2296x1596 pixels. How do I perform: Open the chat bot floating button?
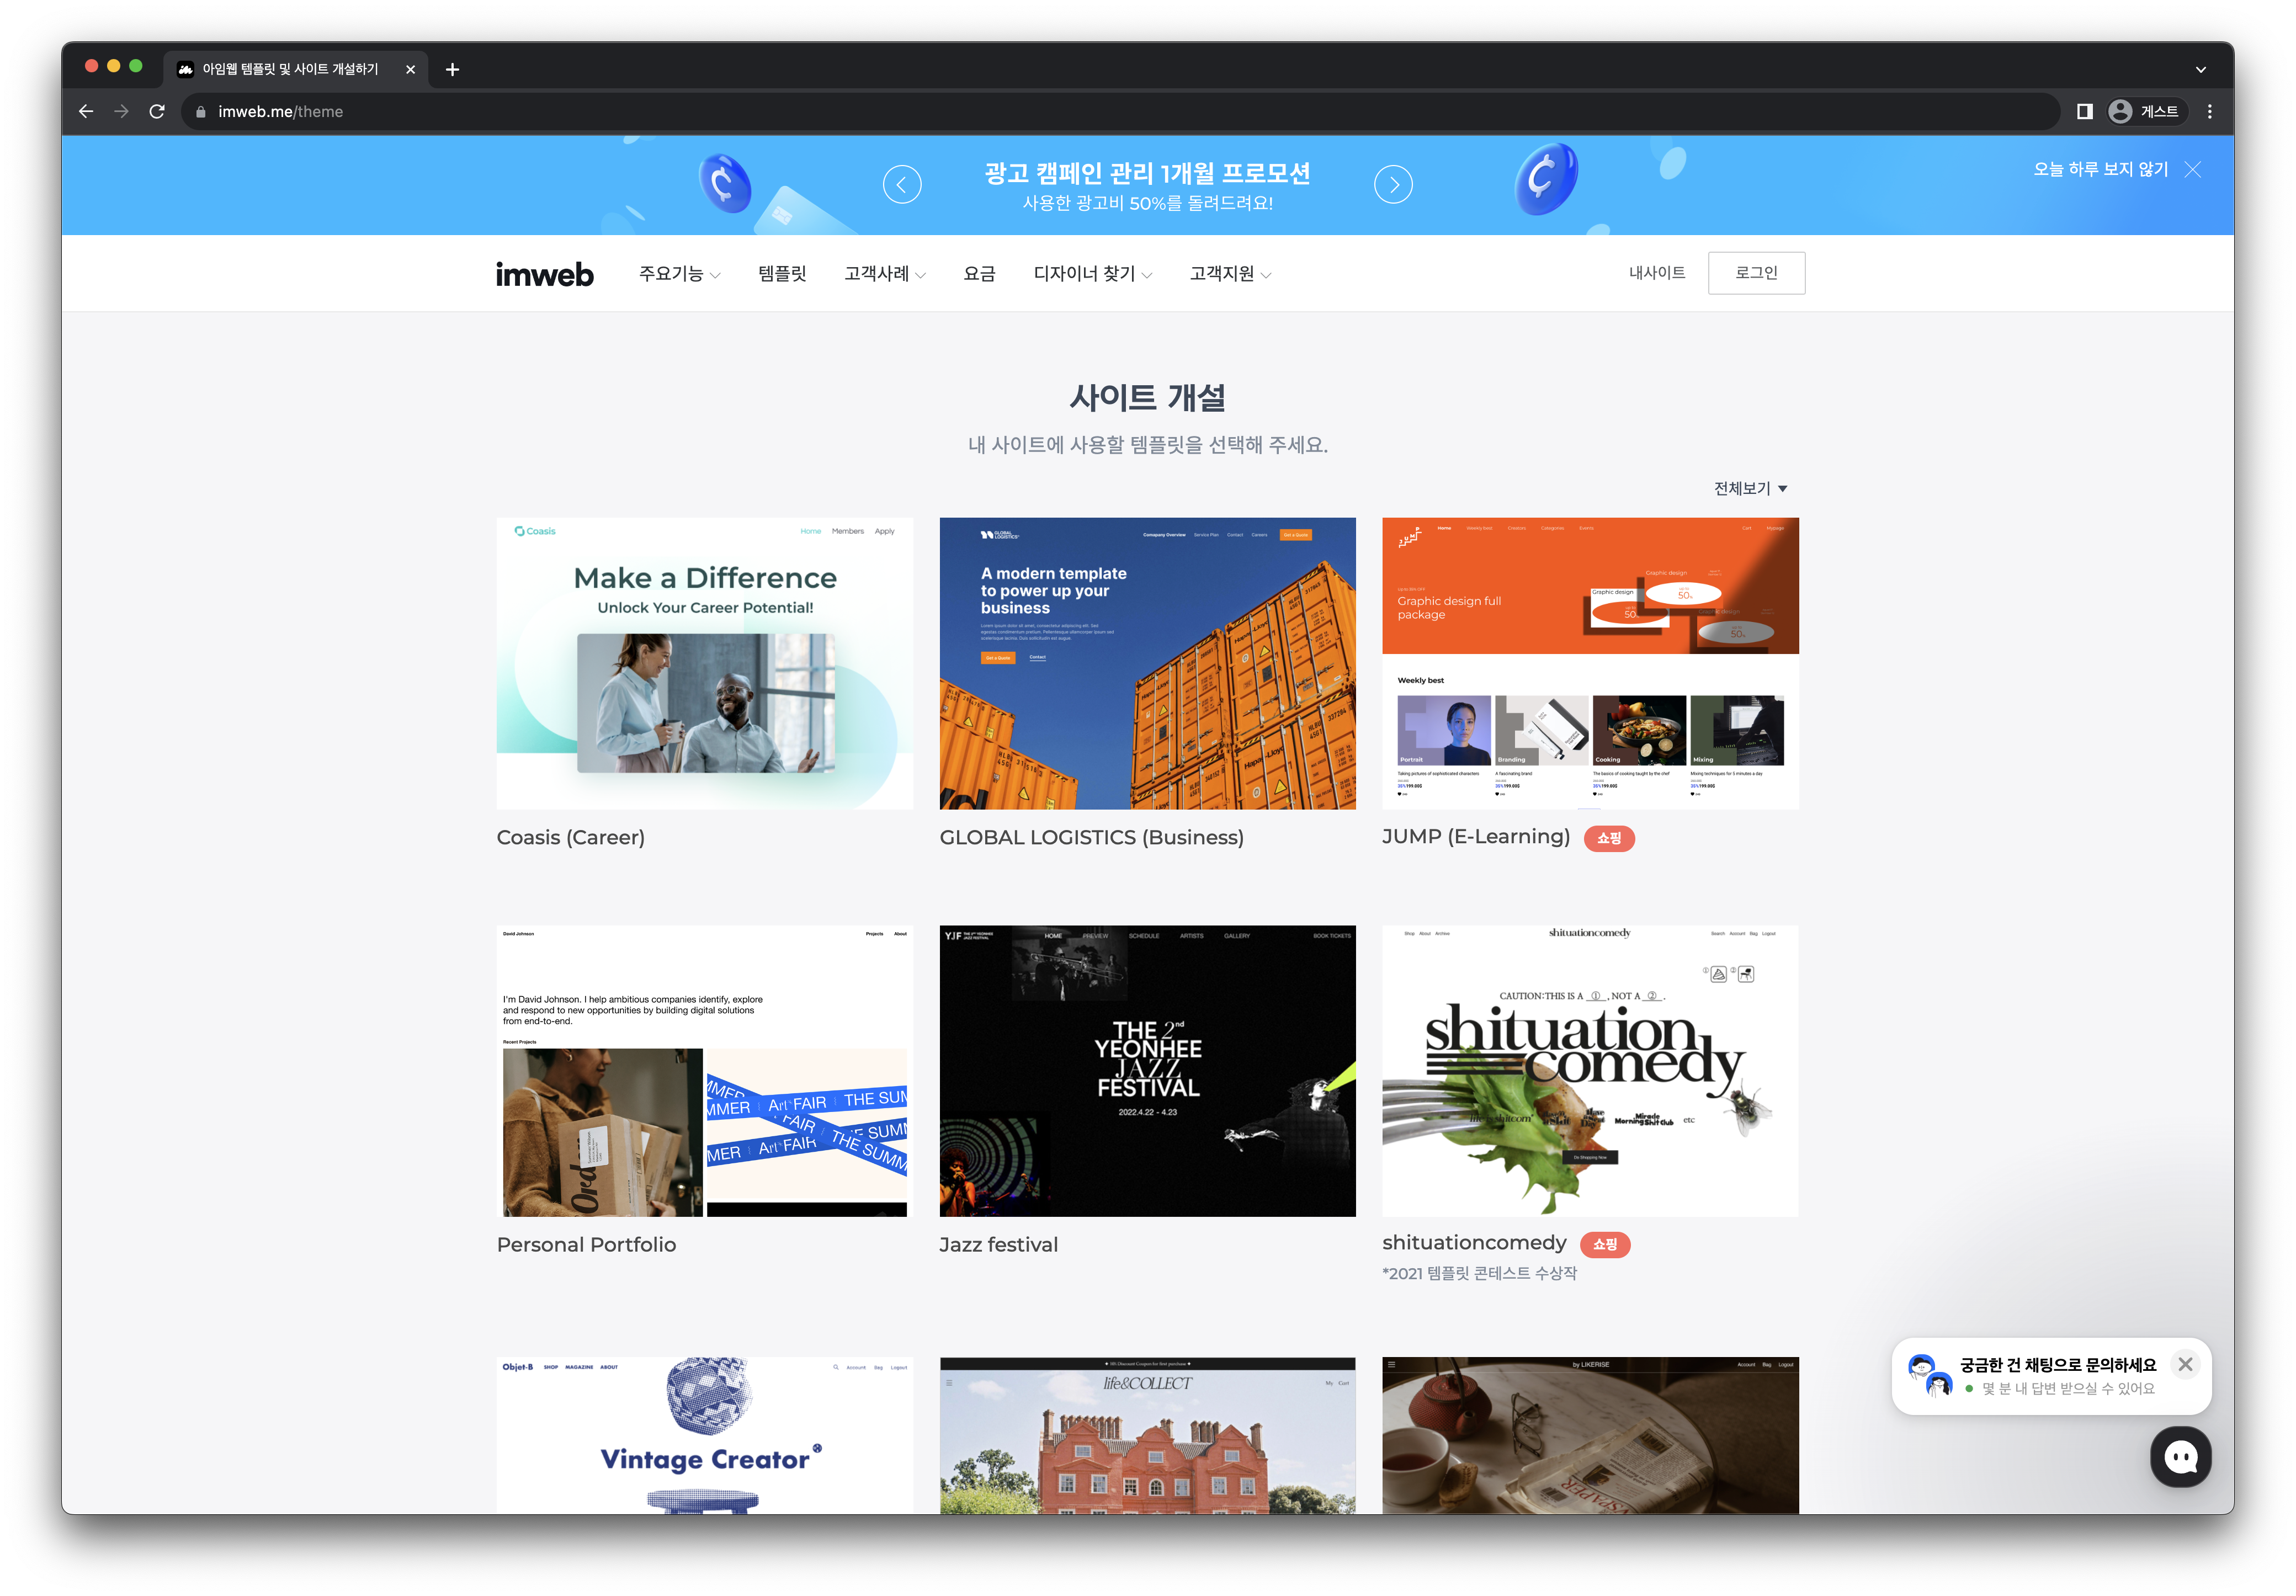pos(2180,1457)
